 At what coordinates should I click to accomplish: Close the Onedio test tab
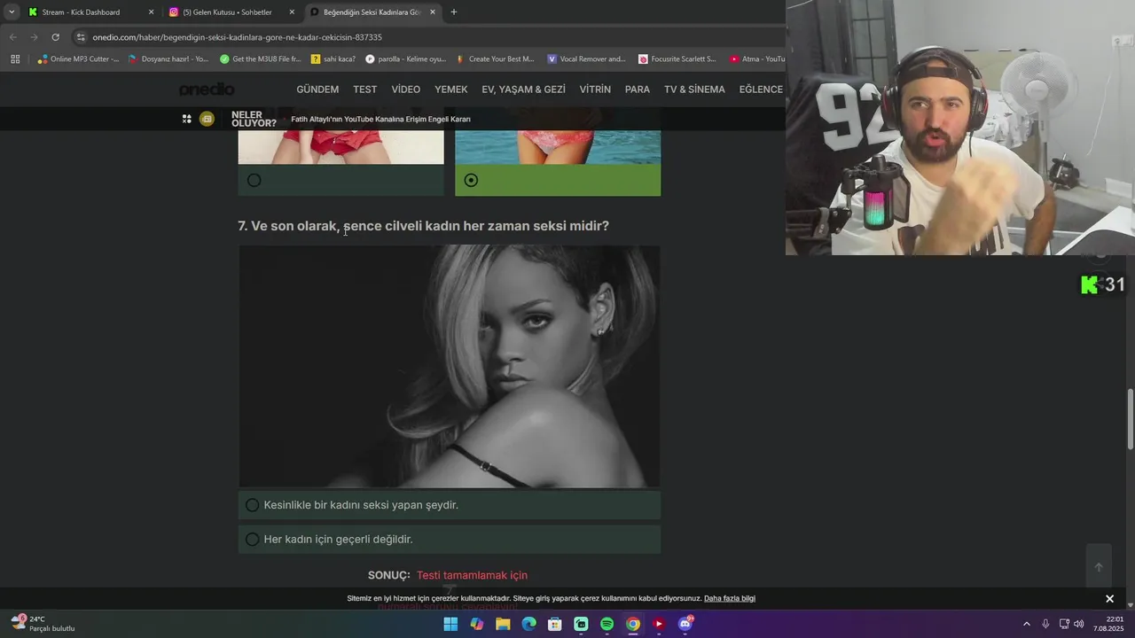click(x=433, y=12)
